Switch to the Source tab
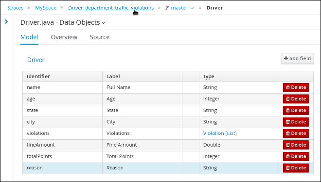Image resolution: width=321 pixels, height=182 pixels. pyautogui.click(x=100, y=37)
